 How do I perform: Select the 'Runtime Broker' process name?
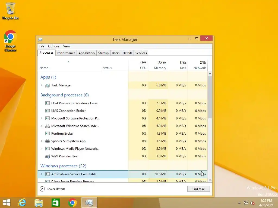point(62,134)
